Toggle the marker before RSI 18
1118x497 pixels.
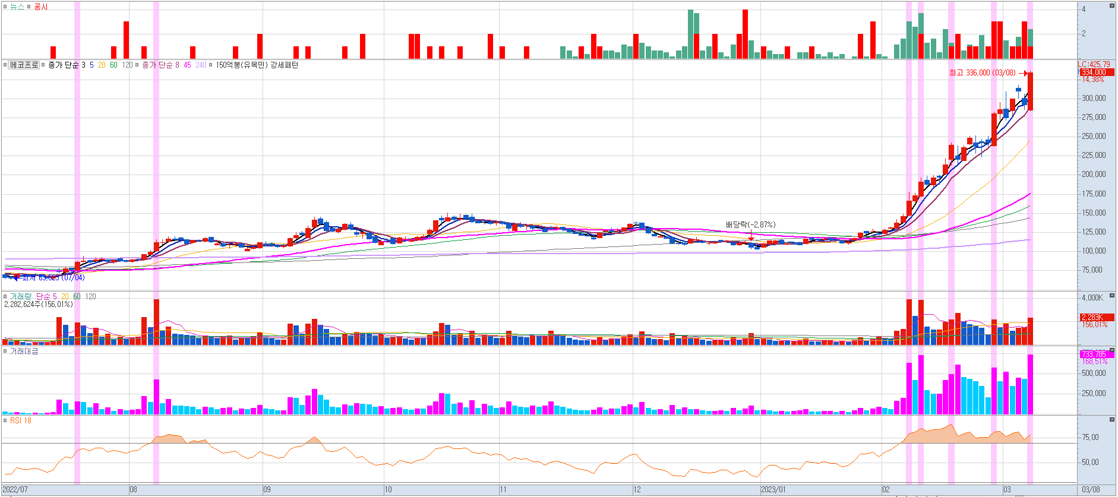pyautogui.click(x=5, y=421)
